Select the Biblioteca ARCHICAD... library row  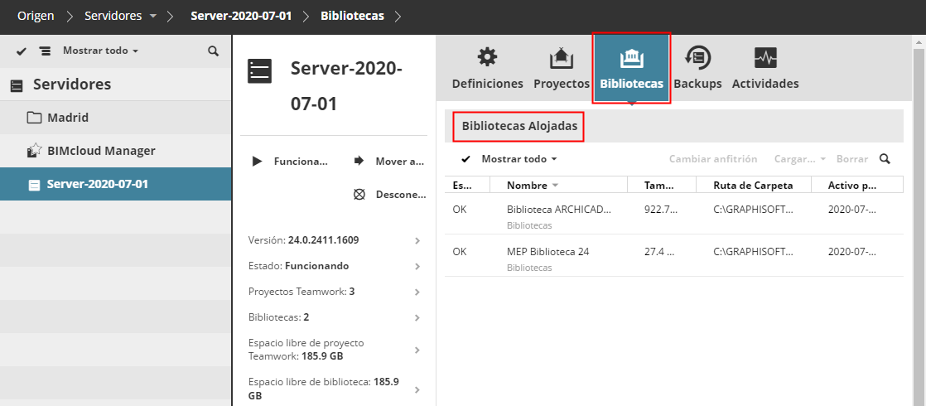[x=674, y=214]
